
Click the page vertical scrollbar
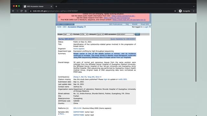pyautogui.click(x=196, y=52)
